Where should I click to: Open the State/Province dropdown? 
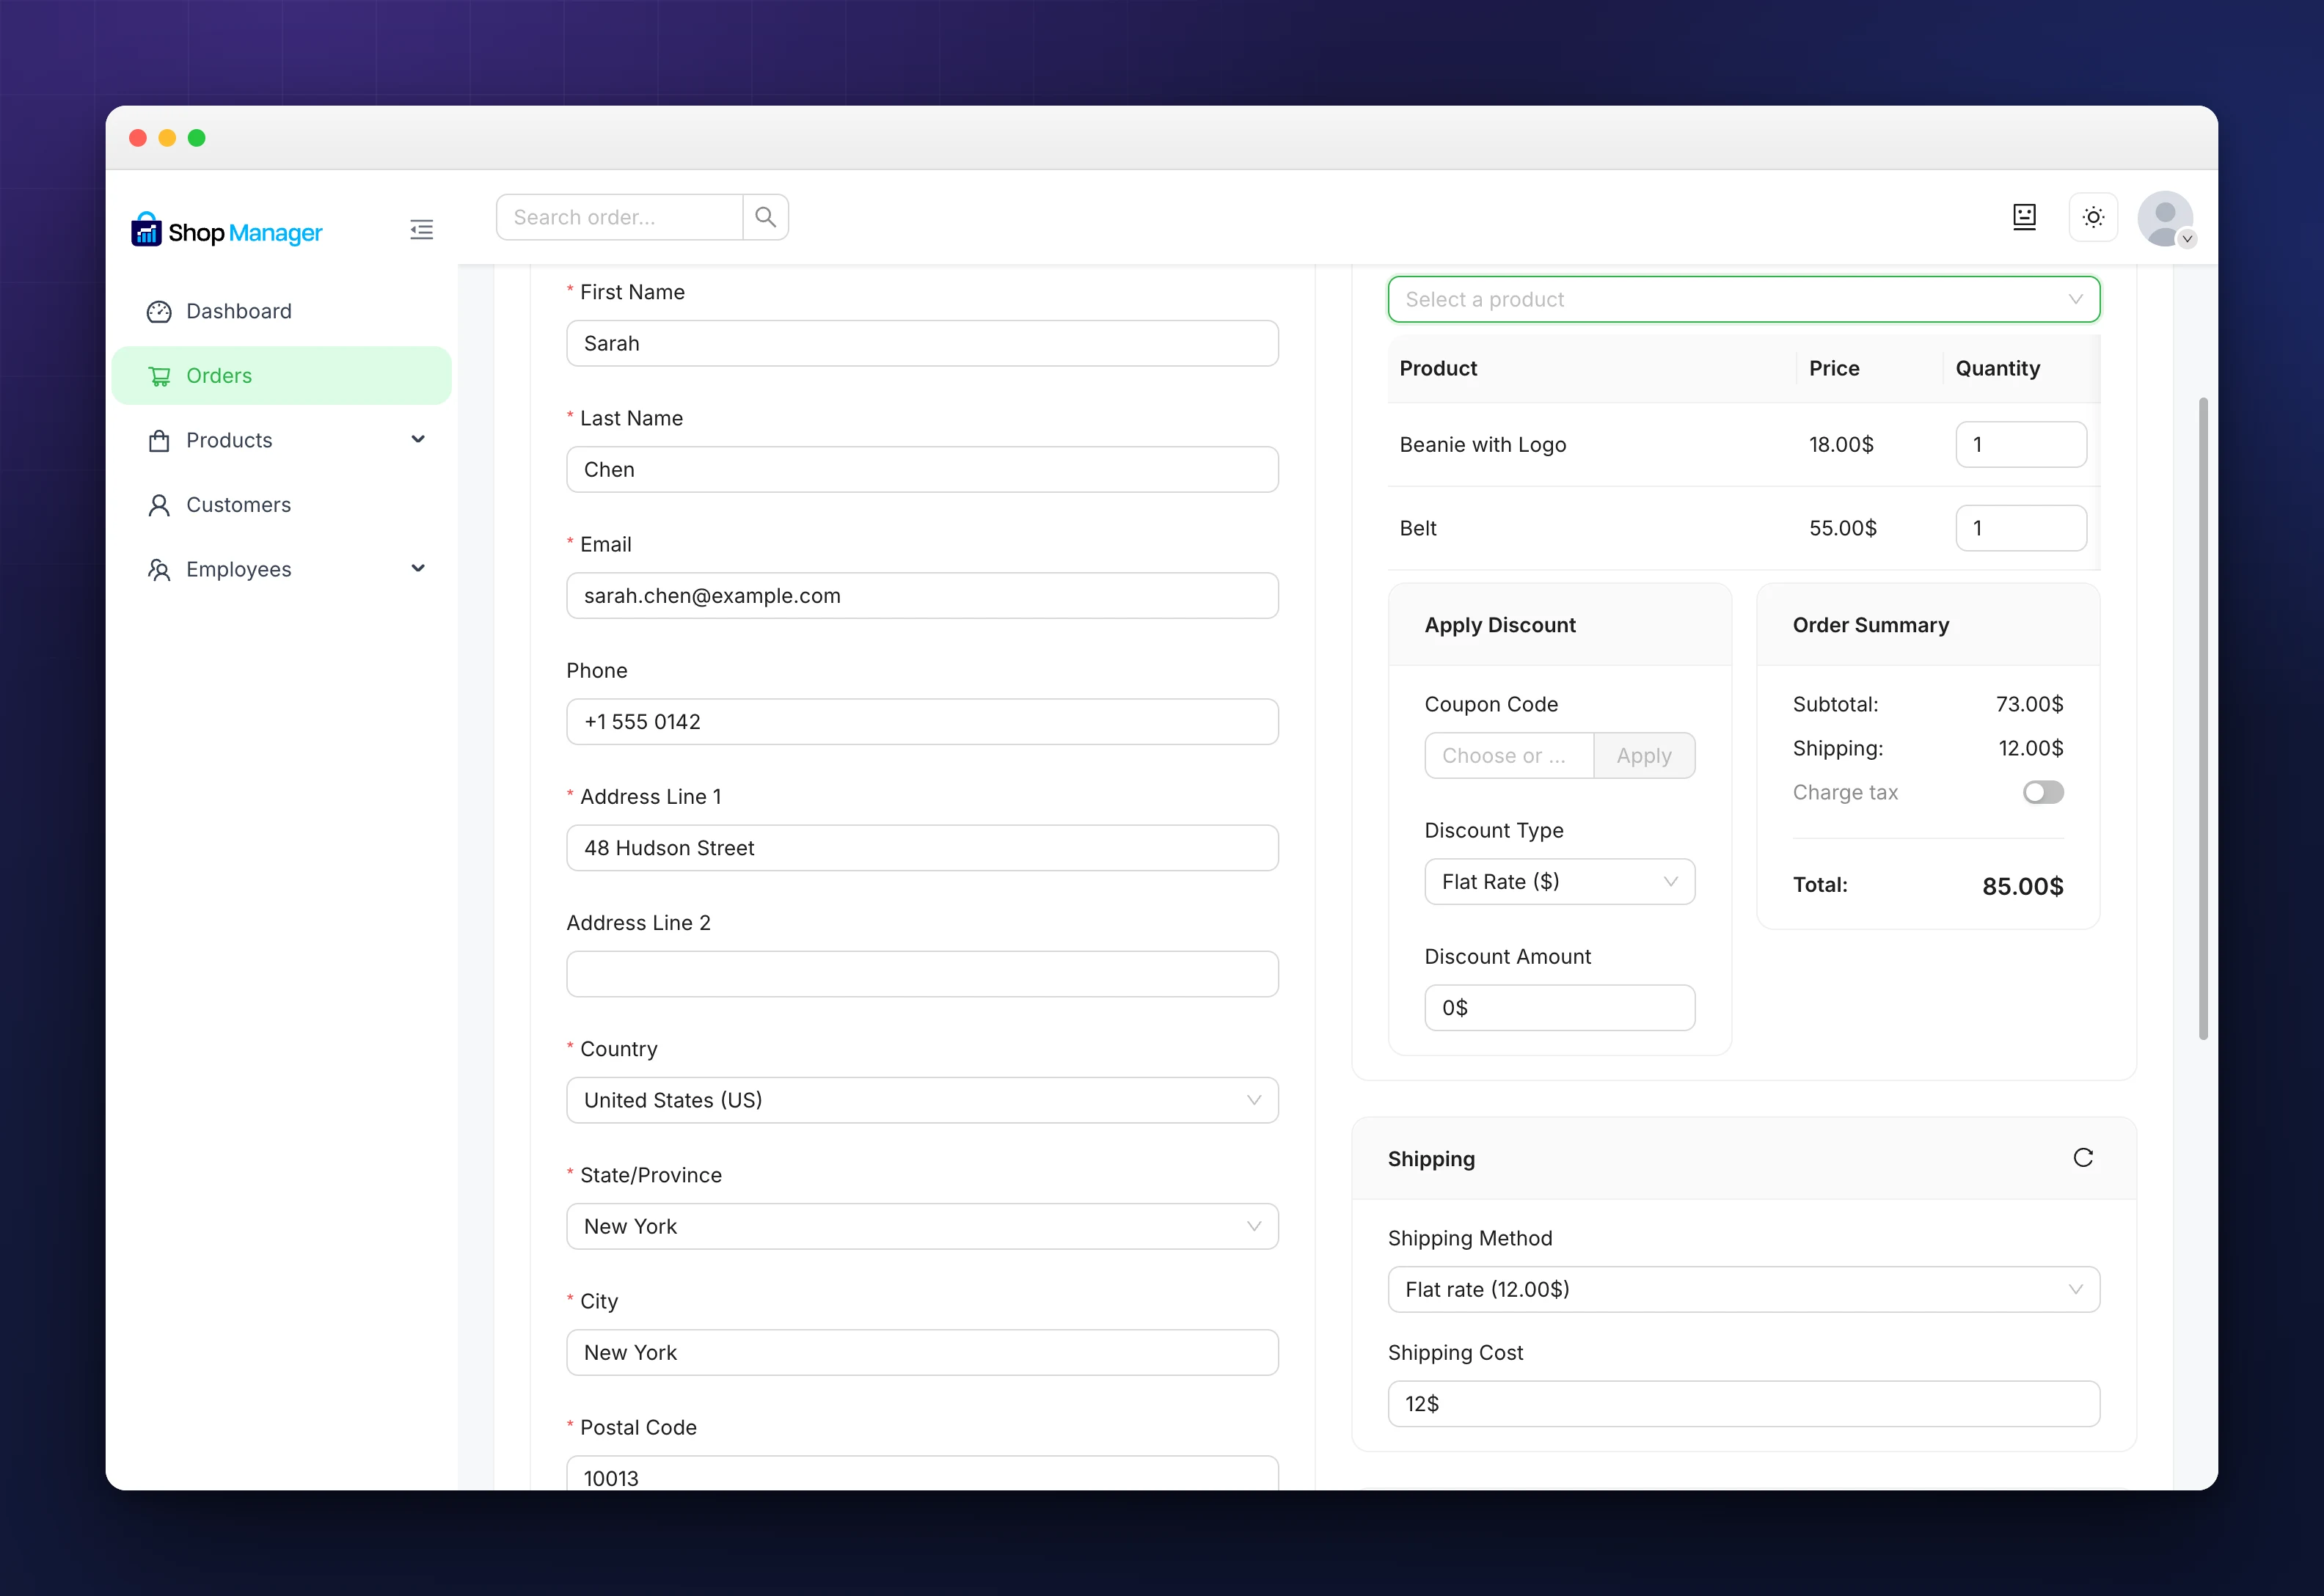tap(922, 1226)
